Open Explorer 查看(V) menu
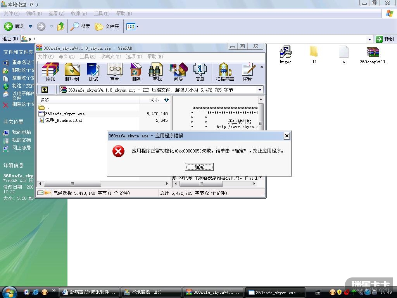 (57, 14)
